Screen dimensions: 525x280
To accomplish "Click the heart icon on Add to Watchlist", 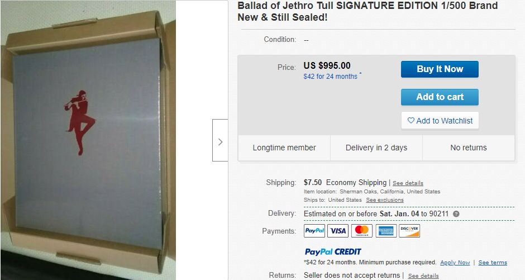I will tap(411, 121).
